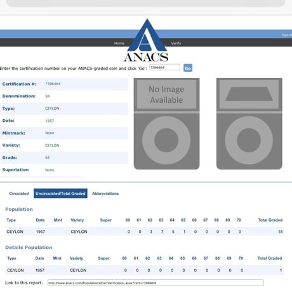292x292 pixels.
Task: Click the Mintmark value None
Action: (x=50, y=133)
